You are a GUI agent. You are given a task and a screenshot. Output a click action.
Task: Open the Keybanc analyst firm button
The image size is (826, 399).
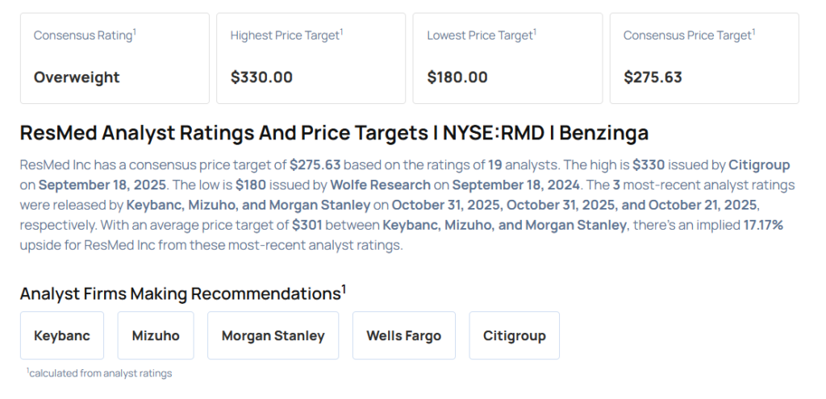tap(62, 335)
